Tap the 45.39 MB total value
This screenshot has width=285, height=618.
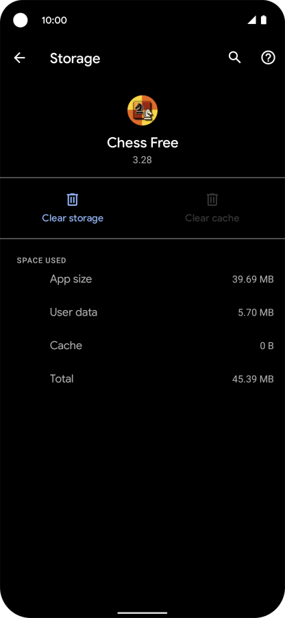(x=253, y=379)
